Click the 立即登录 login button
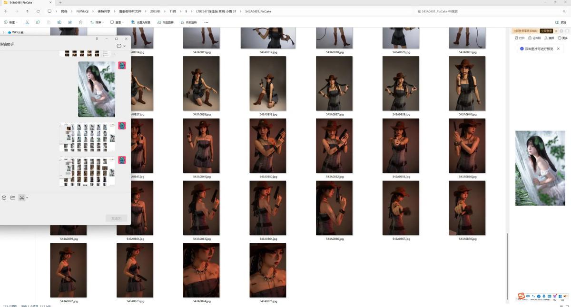This screenshot has width=571, height=307. (546, 31)
